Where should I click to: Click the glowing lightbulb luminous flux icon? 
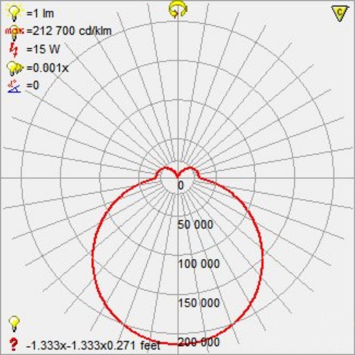(15, 13)
